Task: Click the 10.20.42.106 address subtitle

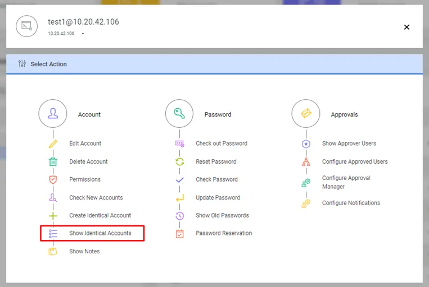Action: [61, 33]
